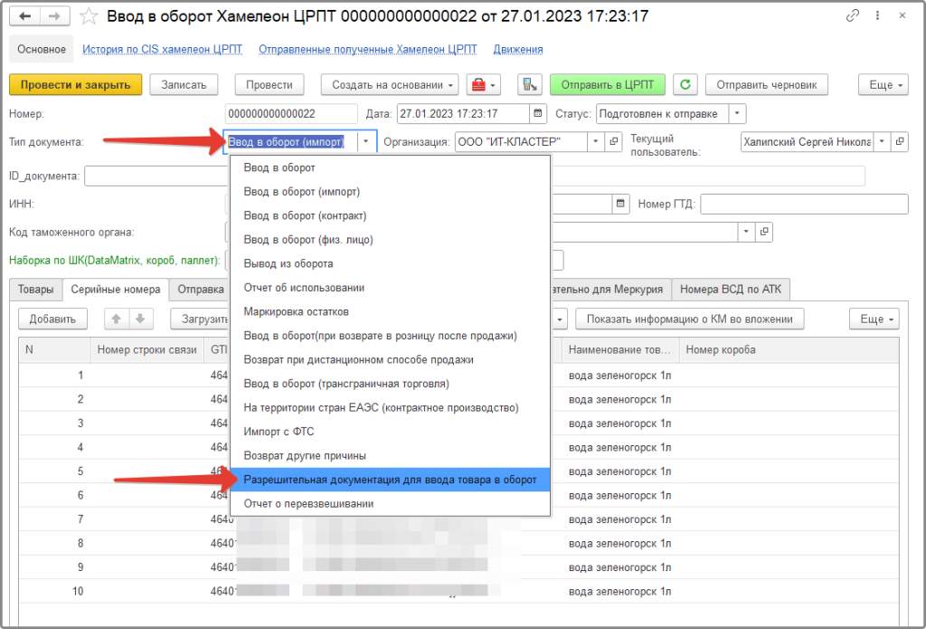The width and height of the screenshot is (926, 629).
Task: Open Текущий пользователь record with its open icon
Action: (900, 142)
